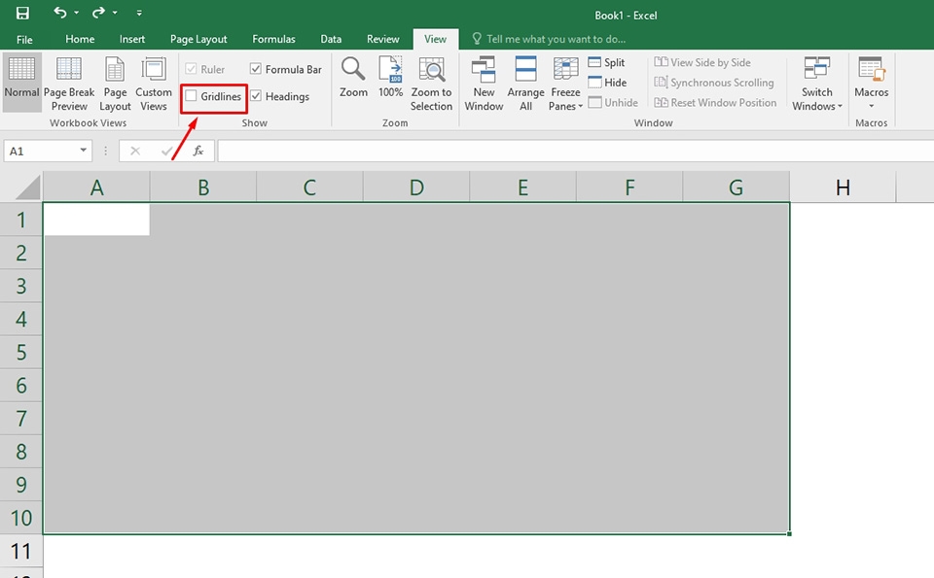Open the Formulas tab

point(273,39)
